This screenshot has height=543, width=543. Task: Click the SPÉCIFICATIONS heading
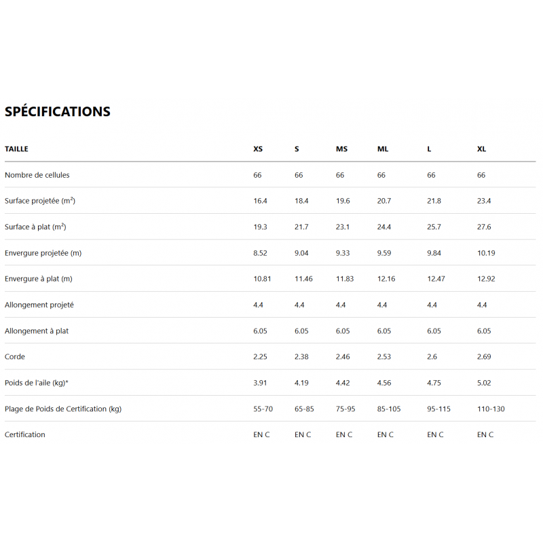click(58, 112)
